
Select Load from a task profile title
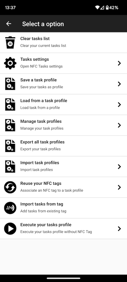pos(44,101)
